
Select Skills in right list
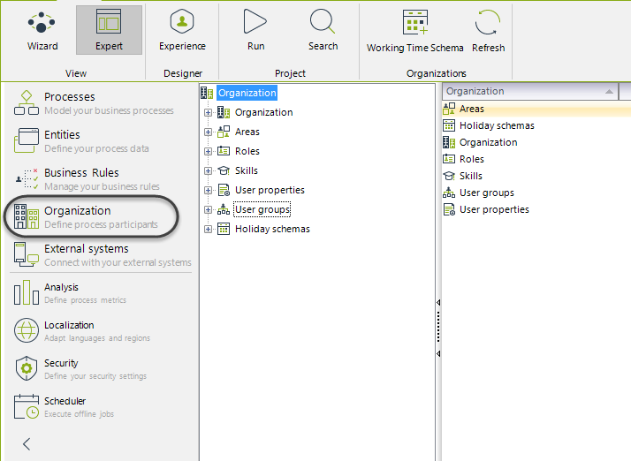471,176
